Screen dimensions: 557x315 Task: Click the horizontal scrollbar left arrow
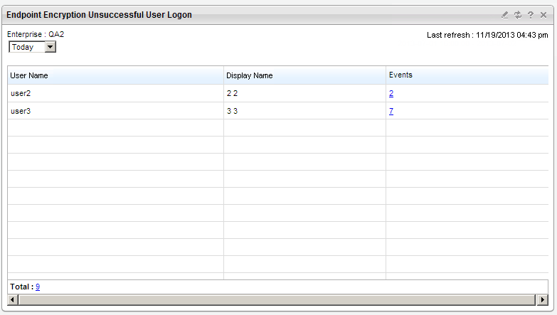[x=14, y=299]
